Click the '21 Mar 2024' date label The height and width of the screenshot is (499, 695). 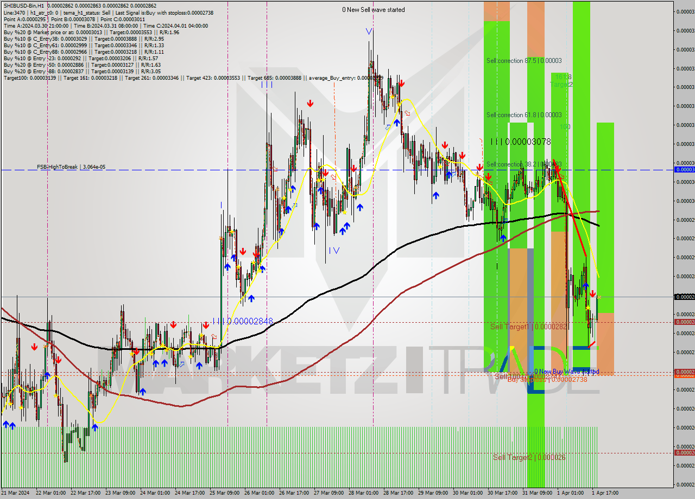[x=16, y=493]
